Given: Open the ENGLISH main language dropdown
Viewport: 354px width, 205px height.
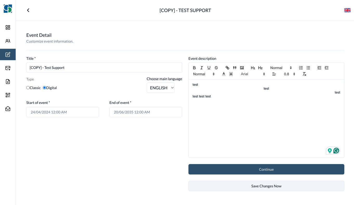Looking at the screenshot, I should tap(161, 88).
